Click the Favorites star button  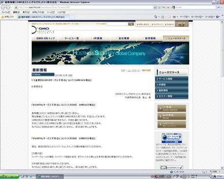click(7, 17)
